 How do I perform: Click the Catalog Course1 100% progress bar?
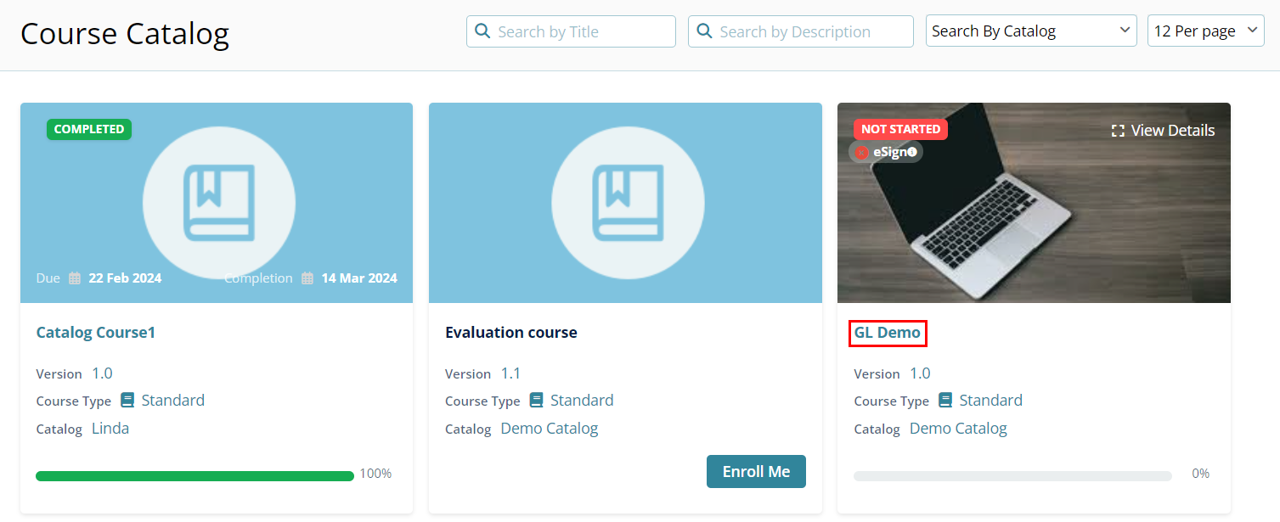pyautogui.click(x=195, y=476)
